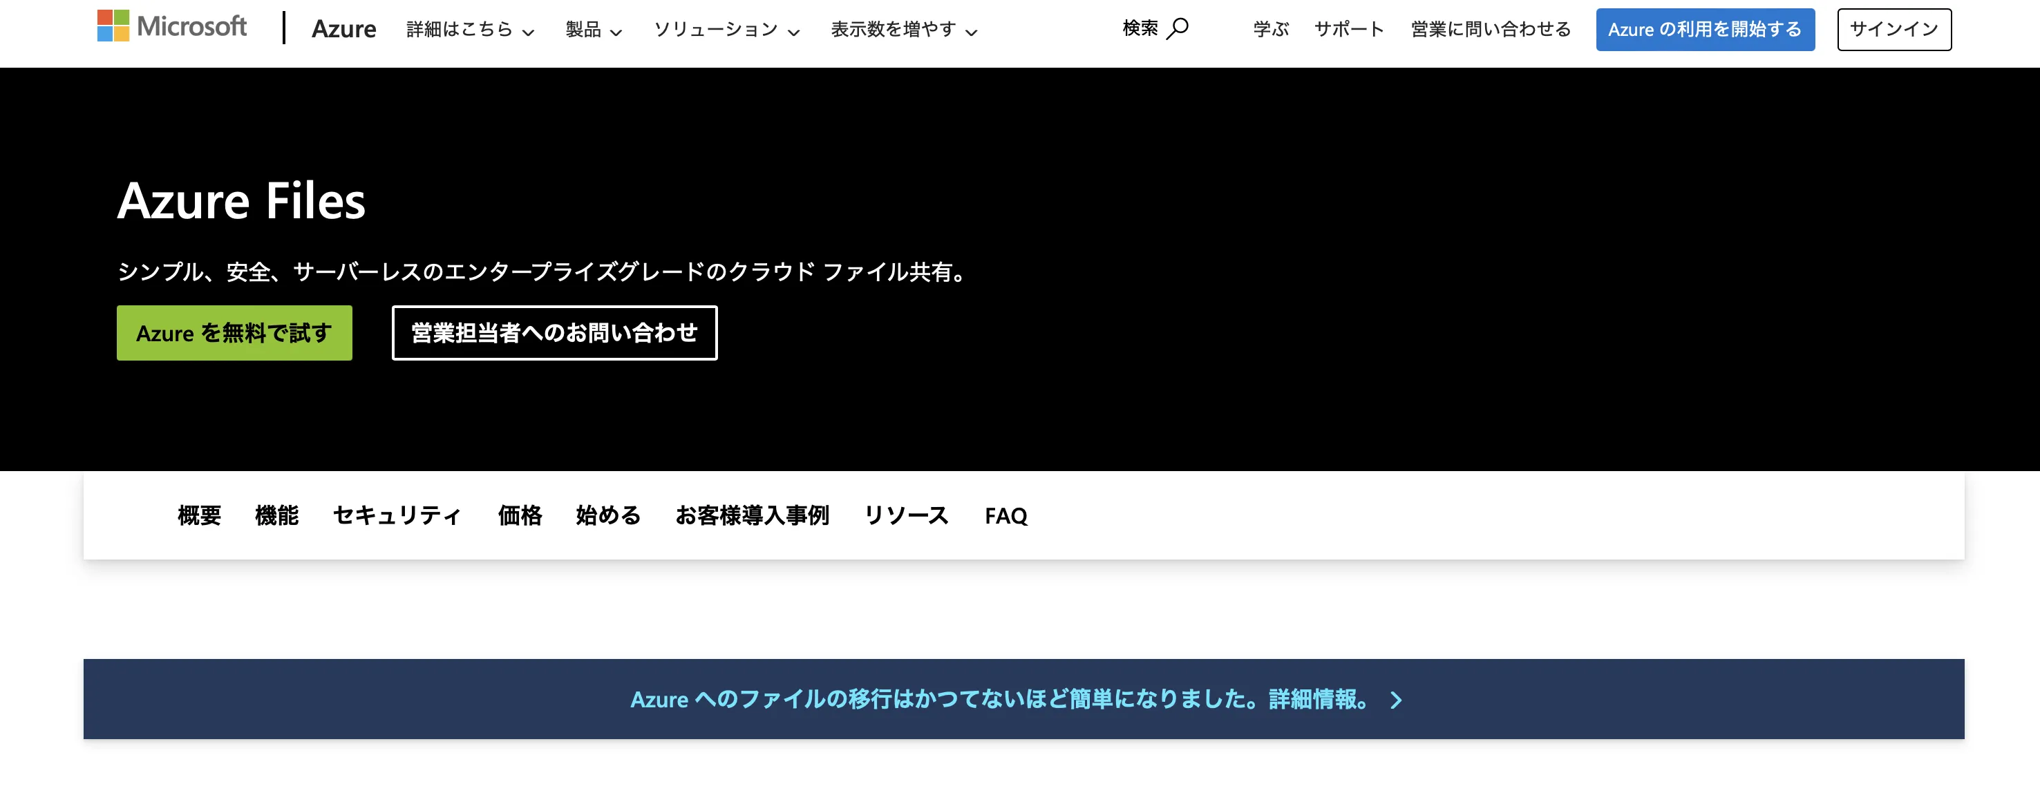Click the サインイン button
Screen dimensions: 2040x793
1893,29
